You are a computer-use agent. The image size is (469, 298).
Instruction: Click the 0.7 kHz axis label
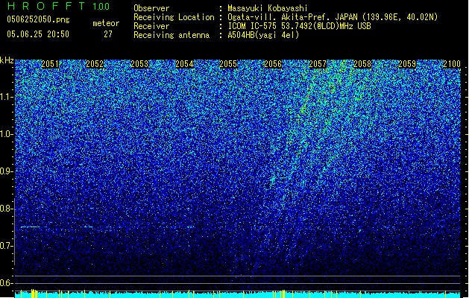(x=6, y=246)
